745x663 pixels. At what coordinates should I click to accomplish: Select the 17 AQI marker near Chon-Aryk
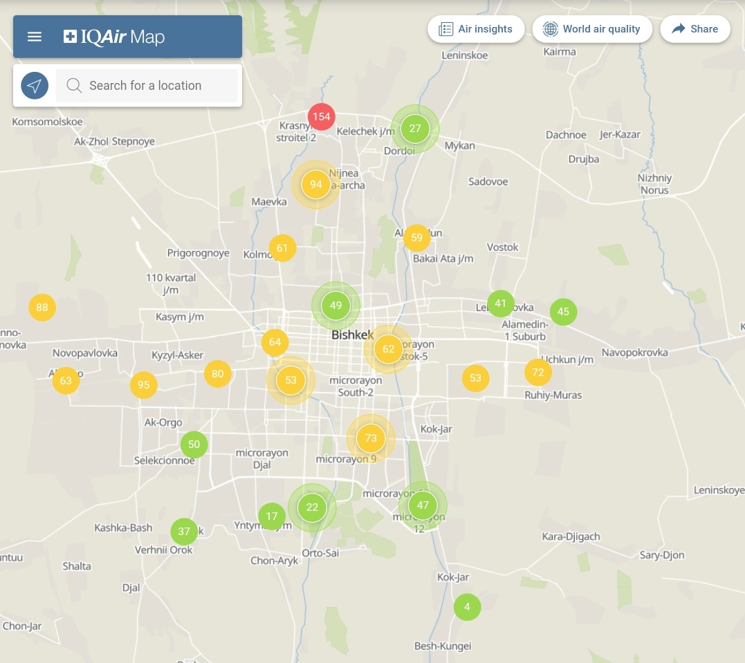click(x=271, y=516)
